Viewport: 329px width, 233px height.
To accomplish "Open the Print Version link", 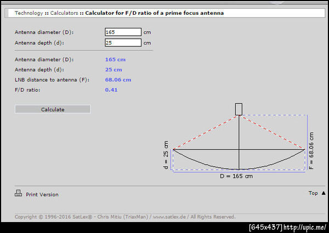I will [42, 195].
